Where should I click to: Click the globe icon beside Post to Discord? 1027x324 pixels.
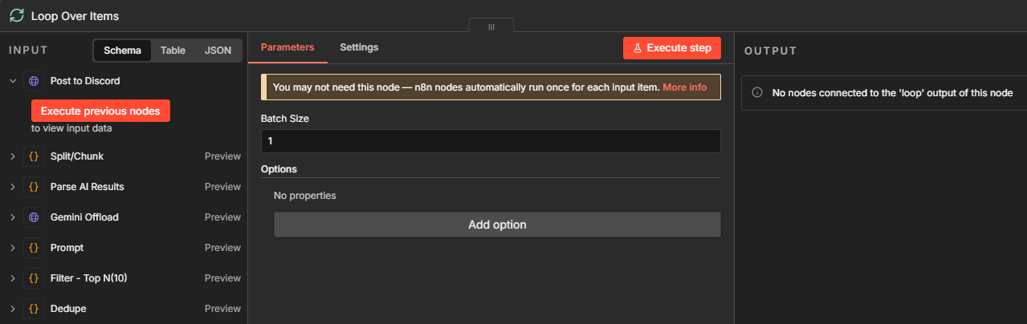click(34, 81)
